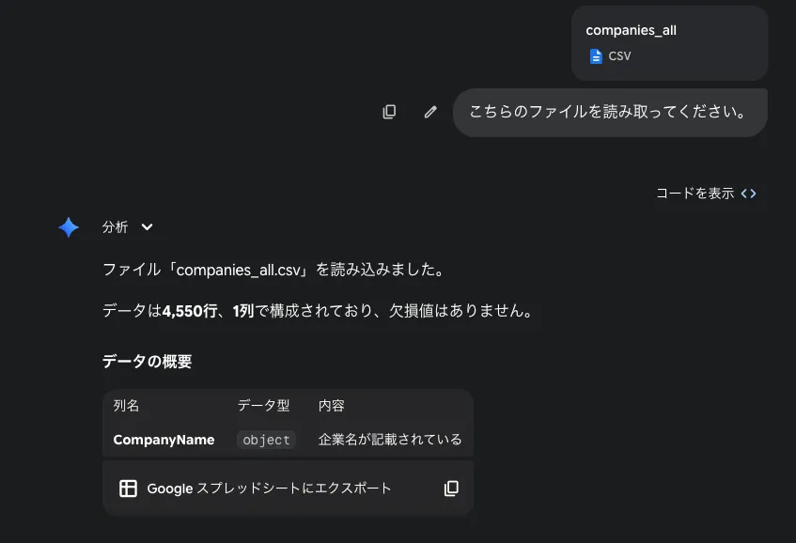
Task: Click the Gemini sparkle icon next to 分析
Action: pos(68,226)
